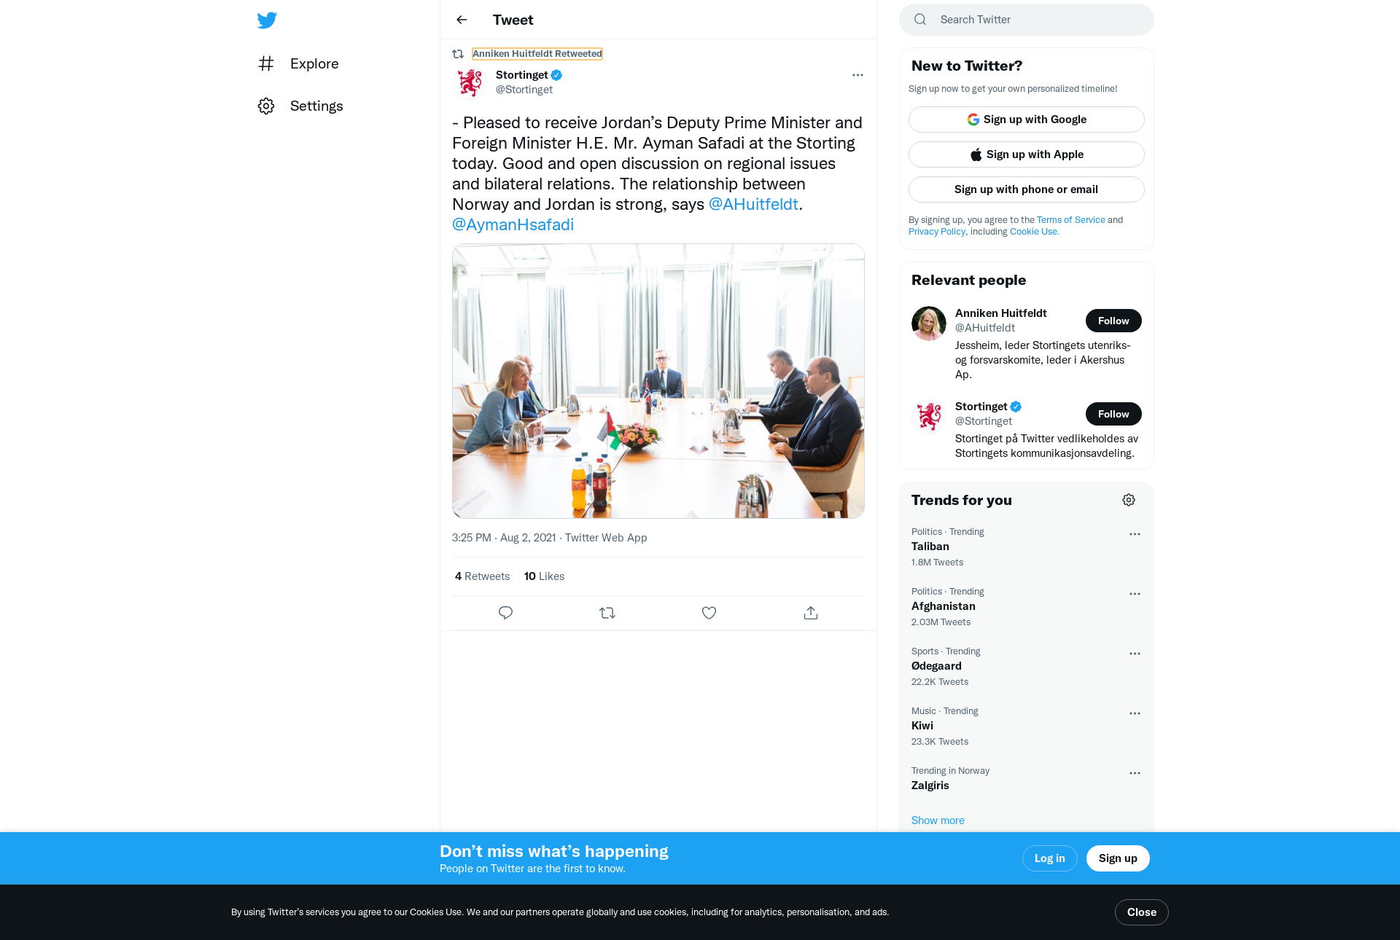
Task: Click the Stortinget avatar on the tweet
Action: click(470, 82)
